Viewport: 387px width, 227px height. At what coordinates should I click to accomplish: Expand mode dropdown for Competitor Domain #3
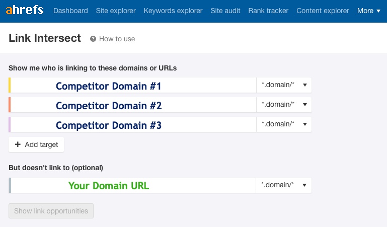click(284, 125)
